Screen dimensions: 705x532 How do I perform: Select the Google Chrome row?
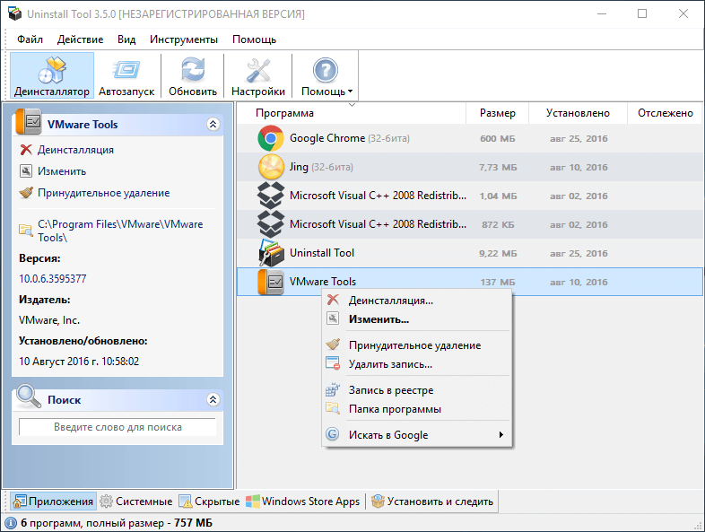pyautogui.click(x=469, y=138)
